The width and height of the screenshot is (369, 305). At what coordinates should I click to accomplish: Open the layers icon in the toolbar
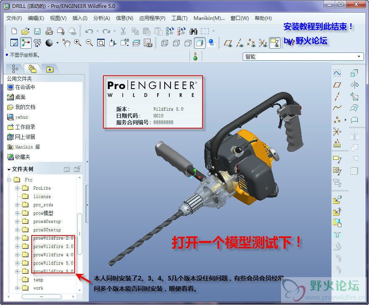pyautogui.click(x=136, y=43)
